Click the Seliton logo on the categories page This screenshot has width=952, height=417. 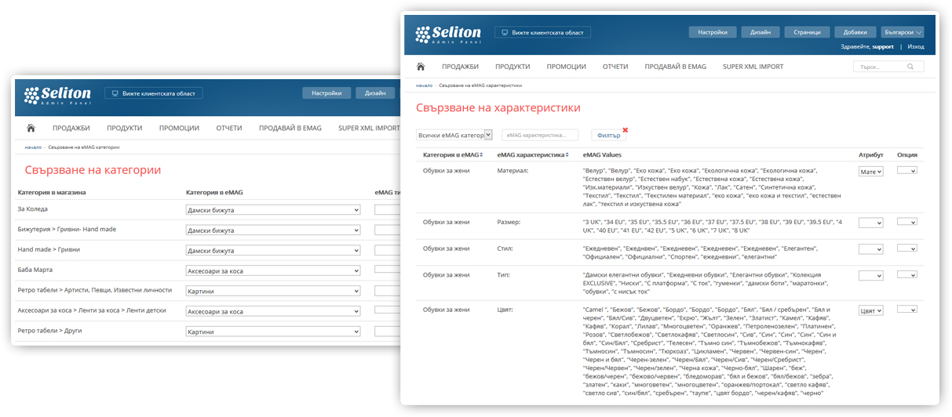point(57,95)
